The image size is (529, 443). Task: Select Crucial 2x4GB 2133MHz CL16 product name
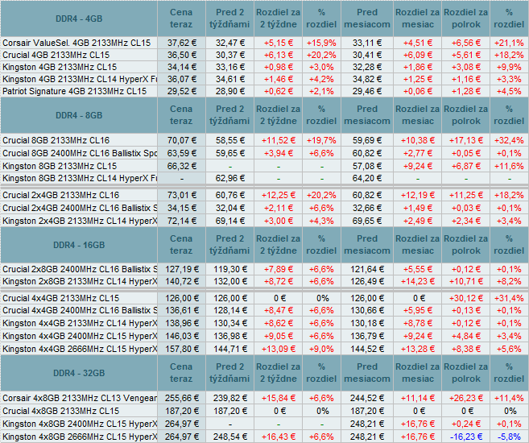pyautogui.click(x=60, y=195)
